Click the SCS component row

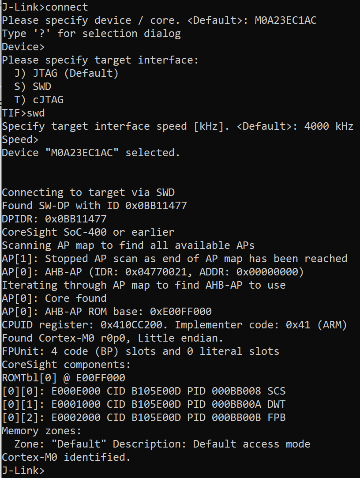pyautogui.click(x=143, y=391)
